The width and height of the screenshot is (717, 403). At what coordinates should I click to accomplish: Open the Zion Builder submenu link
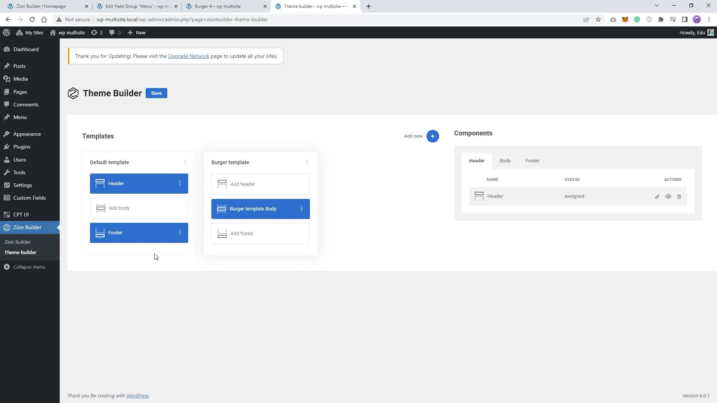17,242
